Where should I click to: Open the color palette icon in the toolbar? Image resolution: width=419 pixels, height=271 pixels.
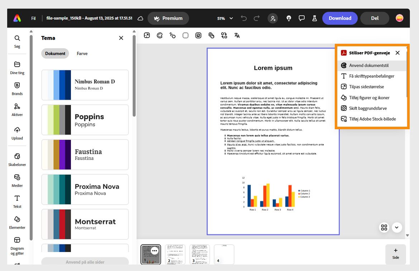pyautogui.click(x=159, y=35)
